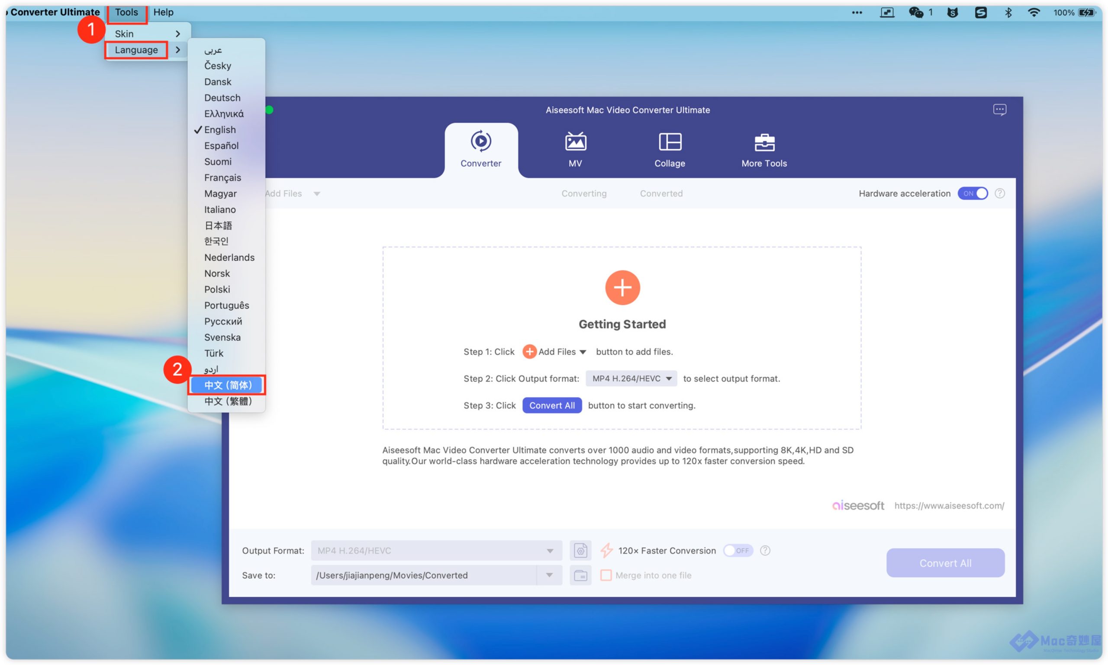Open MP4 H.264/HEVC dropdown in Step 2
Screen dimensions: 1108x665
[x=631, y=379]
